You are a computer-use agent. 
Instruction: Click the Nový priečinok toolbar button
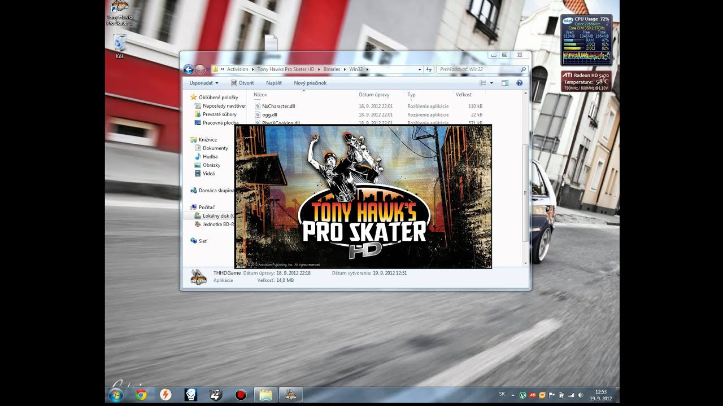(310, 83)
